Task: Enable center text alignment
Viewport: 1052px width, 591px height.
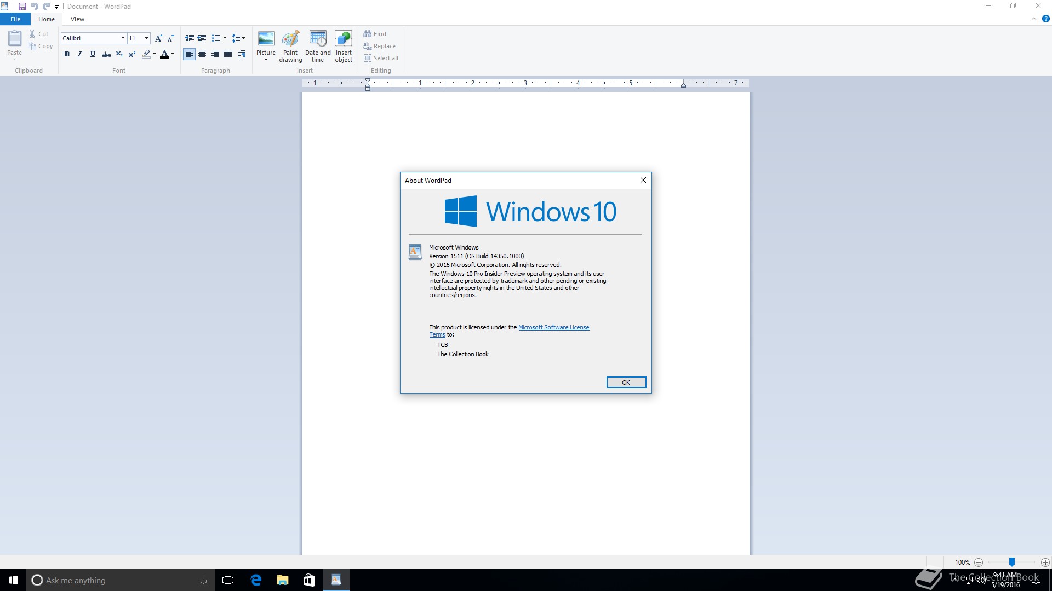Action: (x=202, y=54)
